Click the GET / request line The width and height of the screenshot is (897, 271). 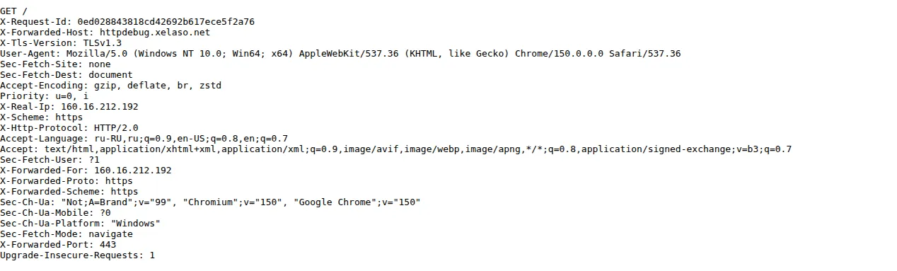(14, 11)
